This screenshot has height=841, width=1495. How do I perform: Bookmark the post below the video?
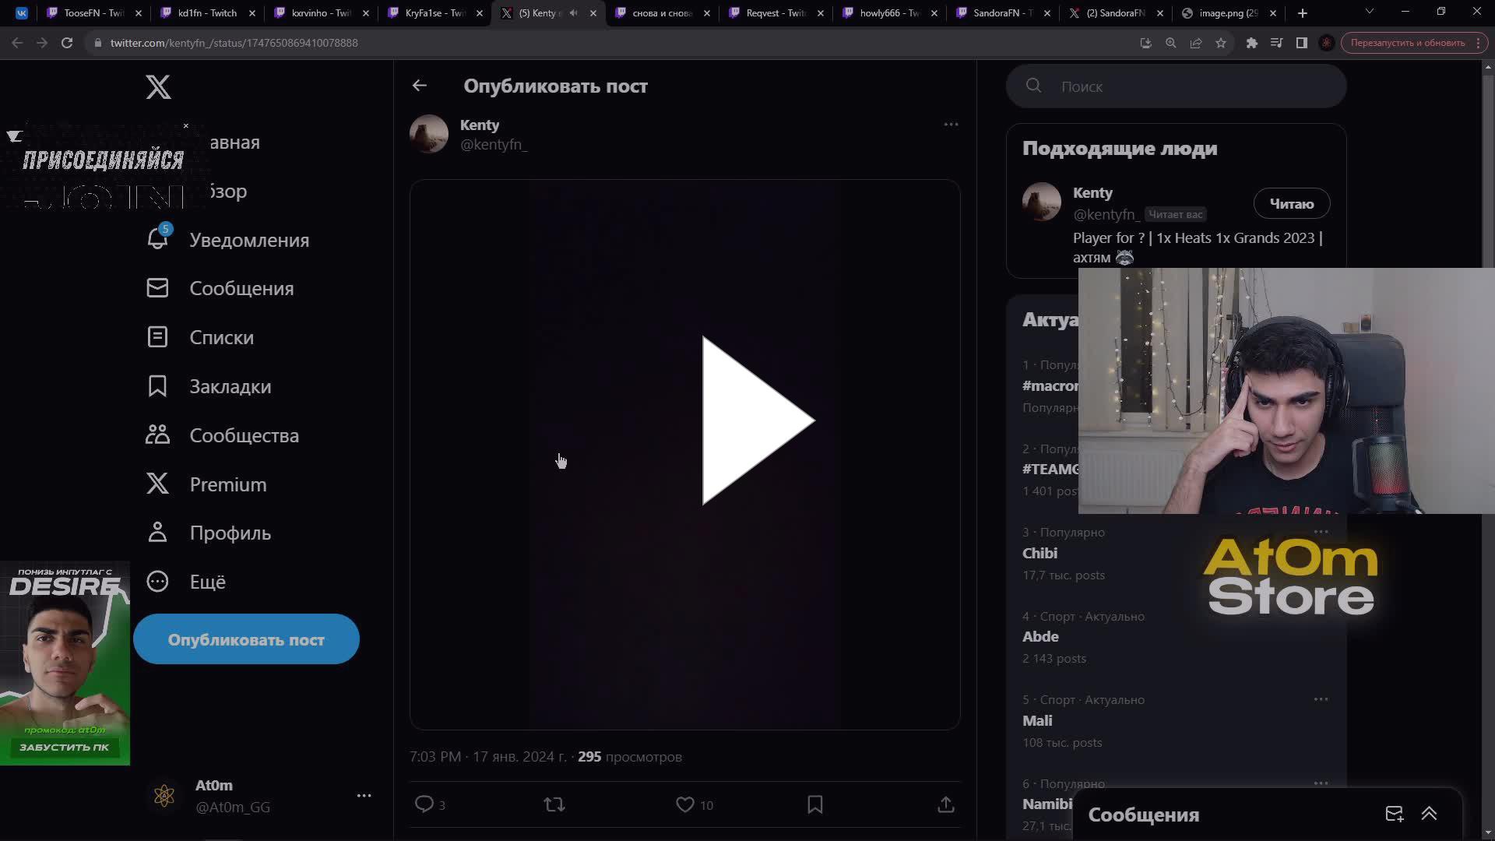(814, 804)
